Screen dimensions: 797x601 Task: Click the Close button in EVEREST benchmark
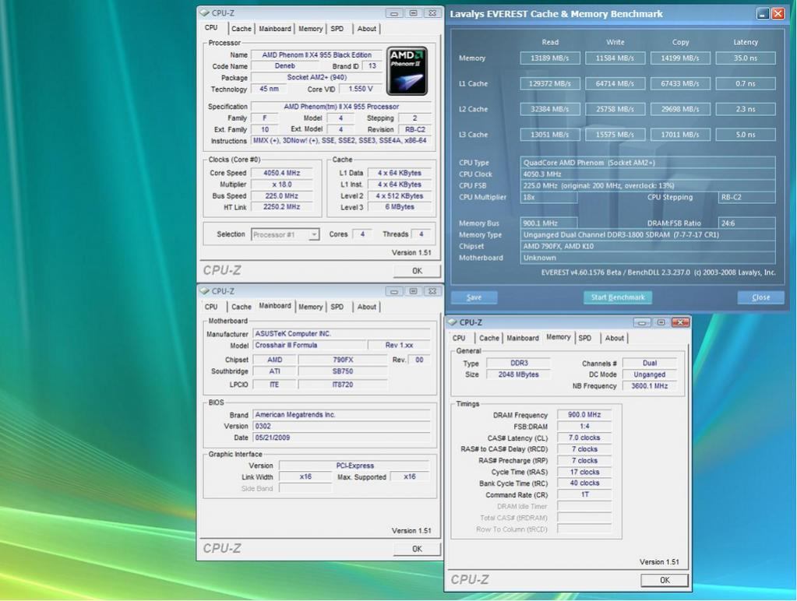(x=760, y=297)
